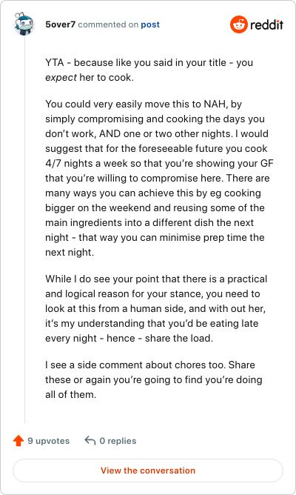Click the reply arrow icon
The image size is (296, 495).
(x=90, y=440)
